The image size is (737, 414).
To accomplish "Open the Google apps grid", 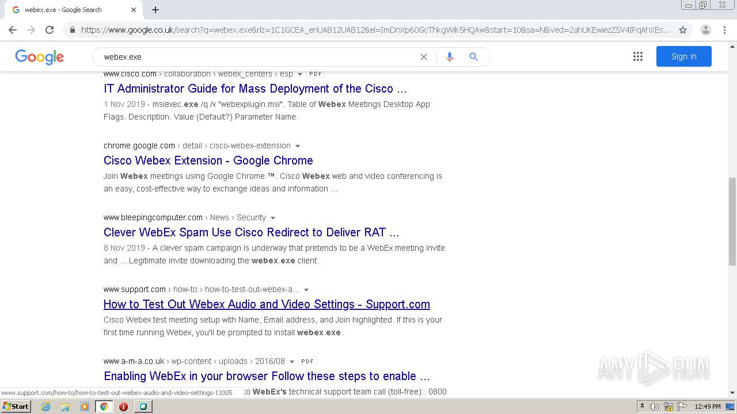I will (638, 56).
